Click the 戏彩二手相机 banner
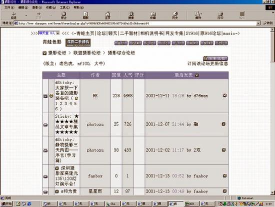 click(78, 43)
